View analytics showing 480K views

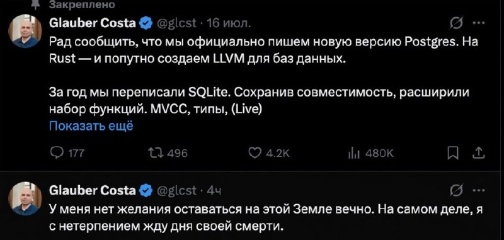pyautogui.click(x=371, y=154)
